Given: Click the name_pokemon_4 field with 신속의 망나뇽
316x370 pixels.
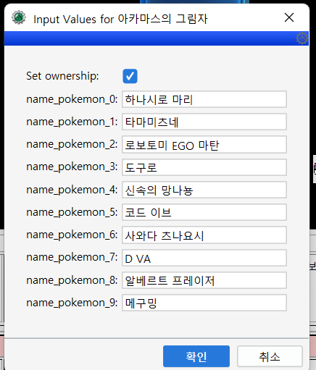Looking at the screenshot, I should 204,190.
